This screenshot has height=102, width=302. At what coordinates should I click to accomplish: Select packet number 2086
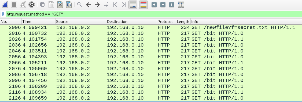151,74
